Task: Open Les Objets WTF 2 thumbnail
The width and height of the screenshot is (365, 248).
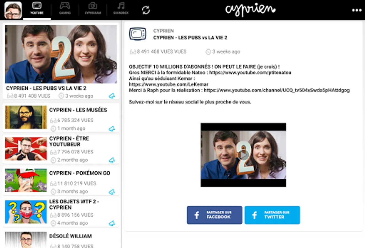Action: click(x=26, y=212)
